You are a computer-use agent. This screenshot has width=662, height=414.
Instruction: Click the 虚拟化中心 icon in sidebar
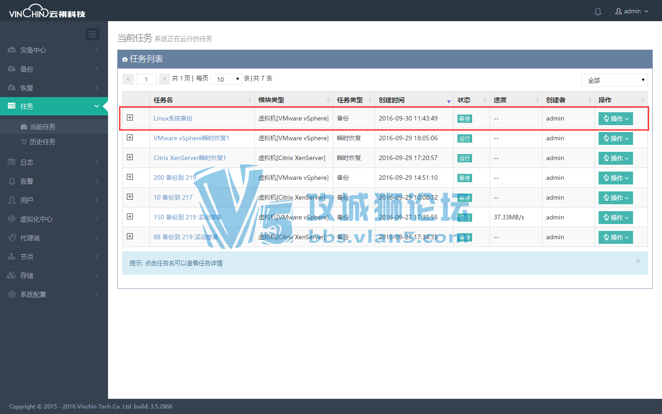12,218
